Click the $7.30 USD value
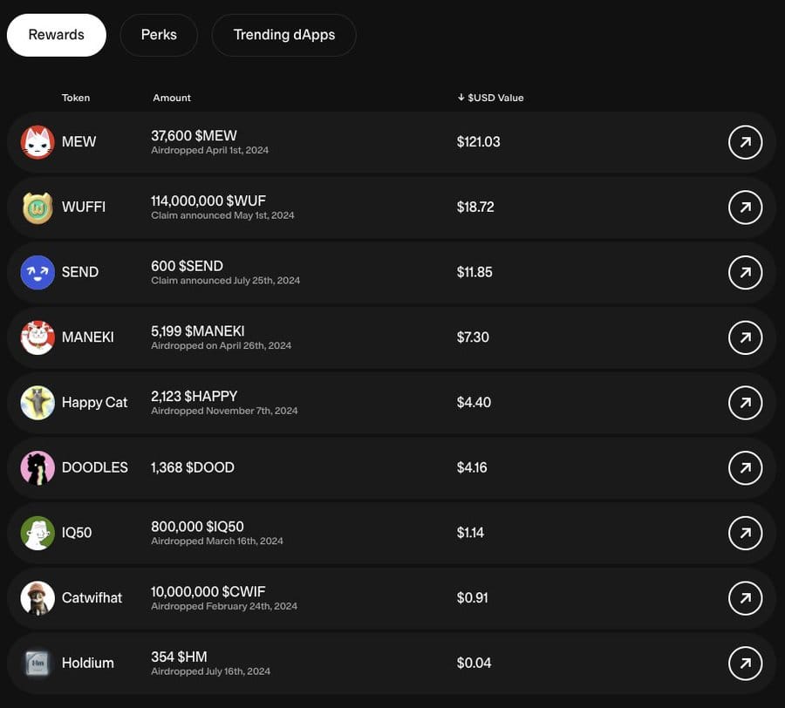 pos(473,337)
